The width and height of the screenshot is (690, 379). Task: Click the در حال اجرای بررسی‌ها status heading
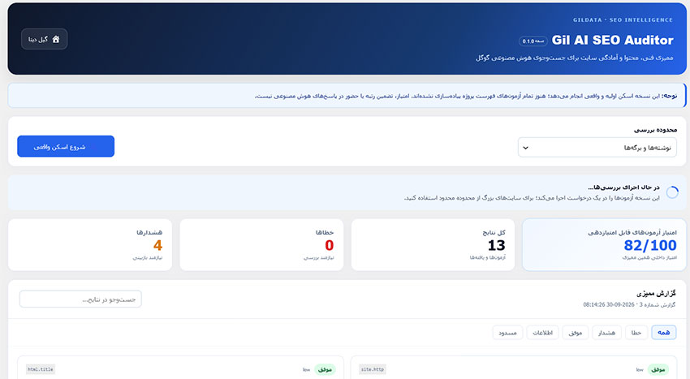[x=623, y=187]
